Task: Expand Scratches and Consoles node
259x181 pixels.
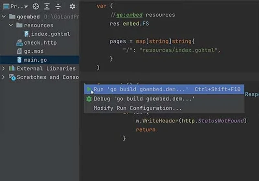Action: click(x=3, y=77)
